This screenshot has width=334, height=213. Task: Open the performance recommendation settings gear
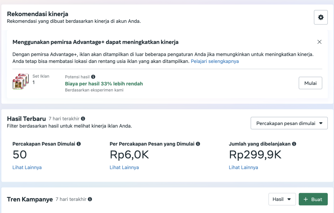(x=321, y=17)
